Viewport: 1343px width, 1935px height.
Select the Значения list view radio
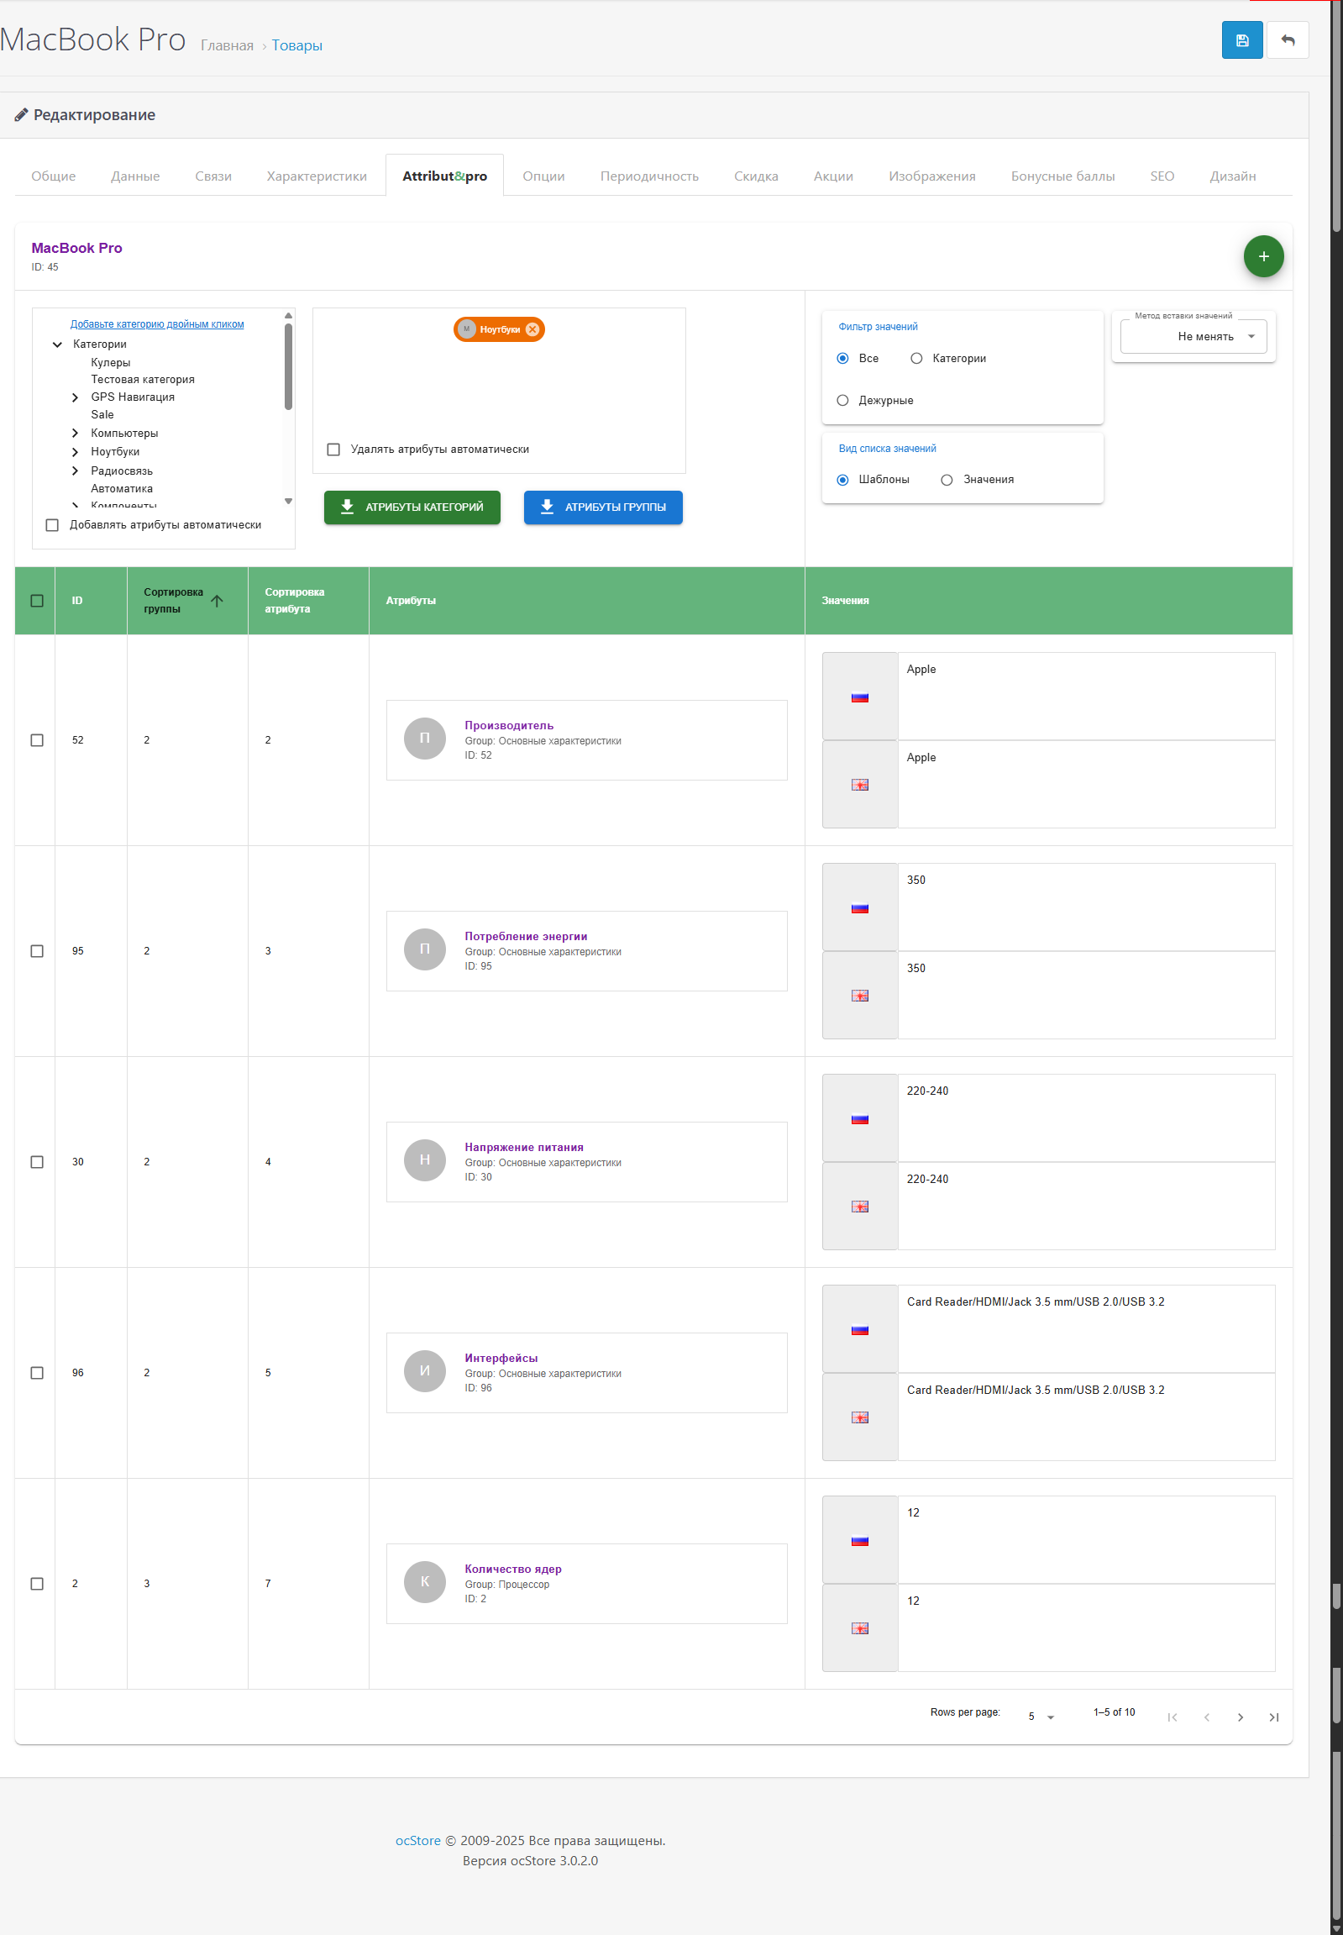pos(947,479)
